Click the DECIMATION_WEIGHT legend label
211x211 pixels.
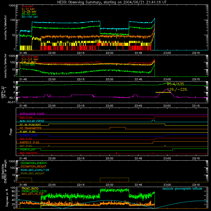pos(33,166)
